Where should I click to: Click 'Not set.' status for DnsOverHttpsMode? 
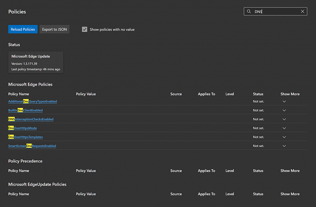tap(258, 128)
